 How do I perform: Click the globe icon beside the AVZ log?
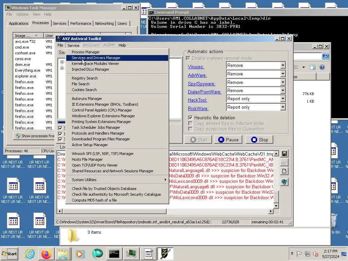point(284,182)
